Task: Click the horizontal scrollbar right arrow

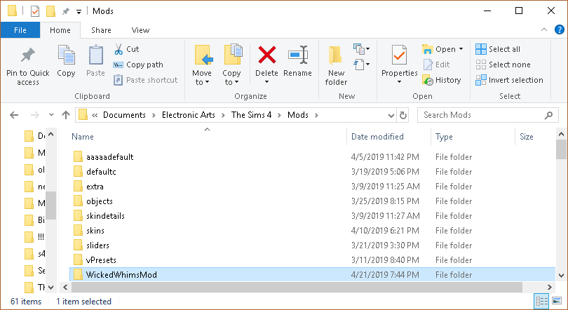Action: click(x=550, y=287)
